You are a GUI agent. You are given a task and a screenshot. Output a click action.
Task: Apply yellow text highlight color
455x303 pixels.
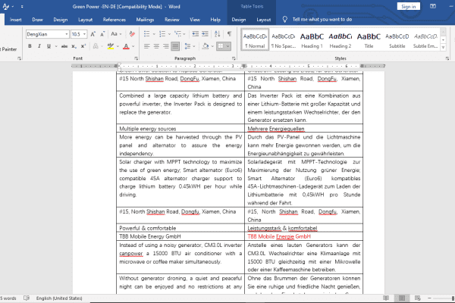click(x=111, y=46)
